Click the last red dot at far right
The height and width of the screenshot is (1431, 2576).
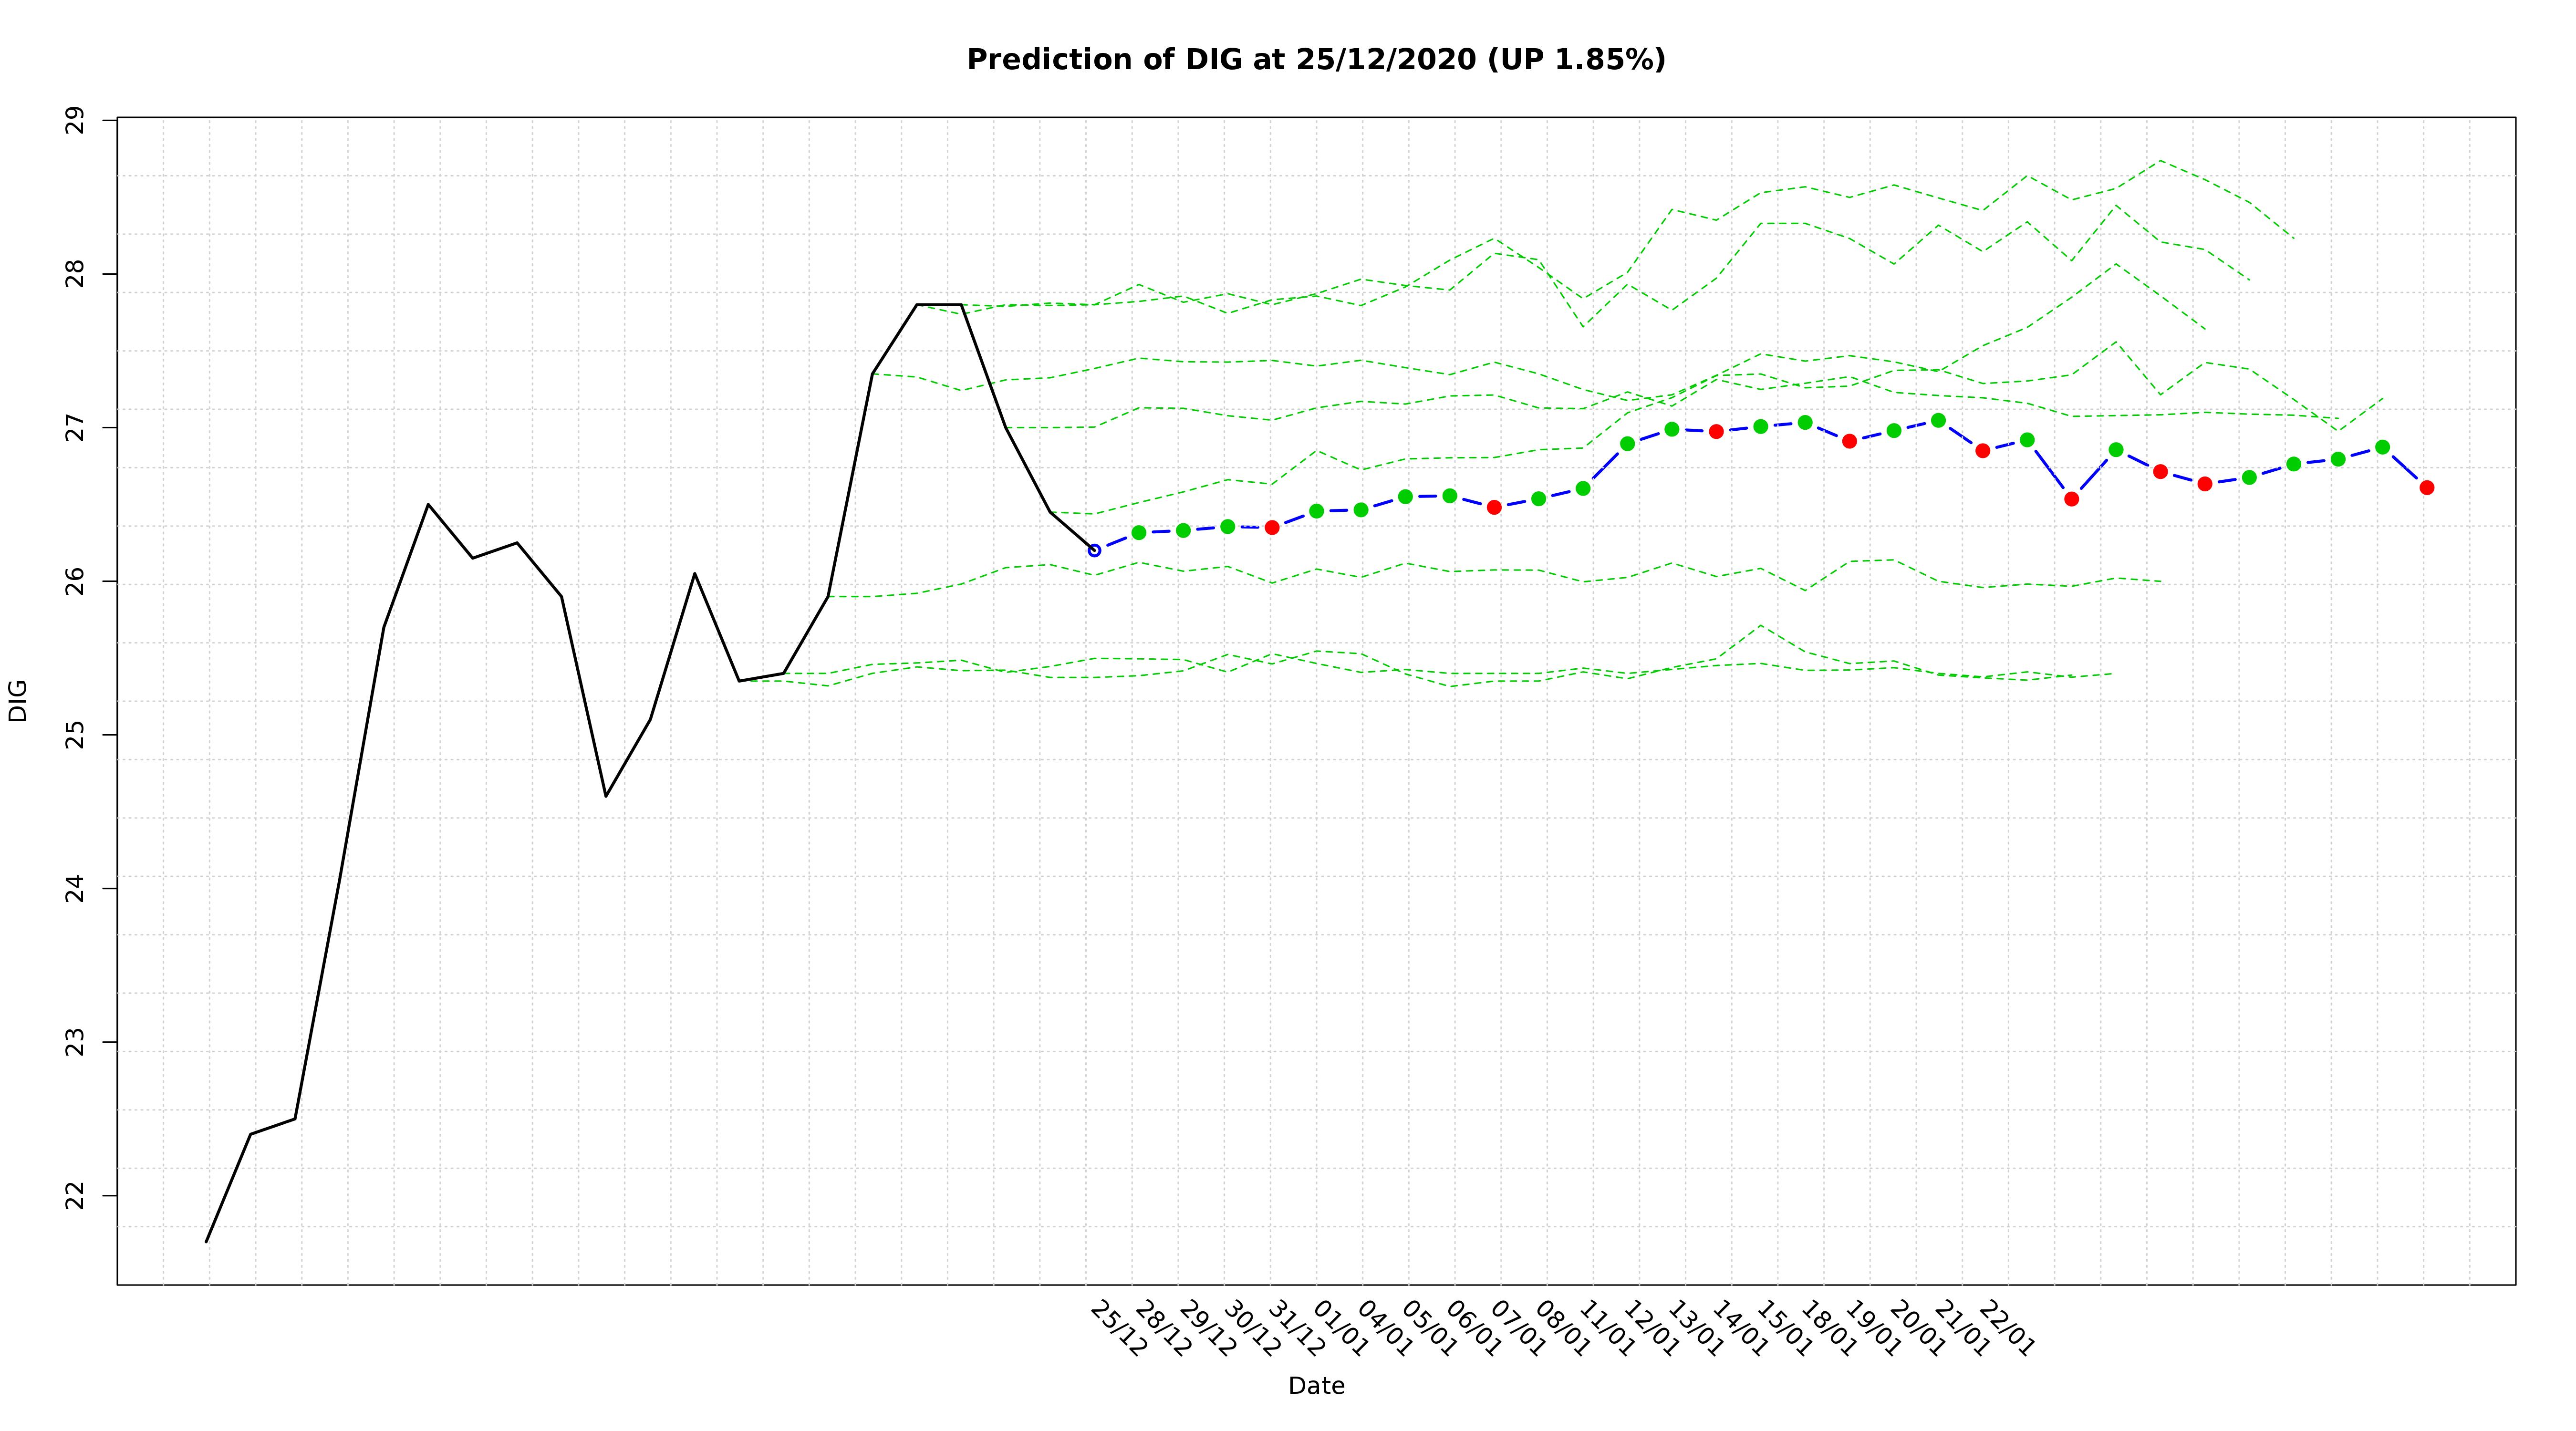[x=2426, y=487]
